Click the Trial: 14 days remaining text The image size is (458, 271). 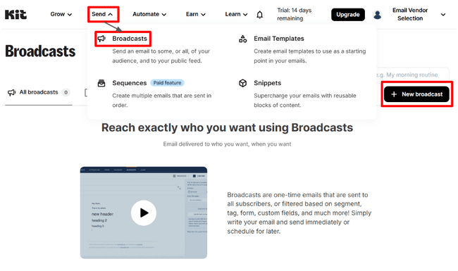point(294,14)
